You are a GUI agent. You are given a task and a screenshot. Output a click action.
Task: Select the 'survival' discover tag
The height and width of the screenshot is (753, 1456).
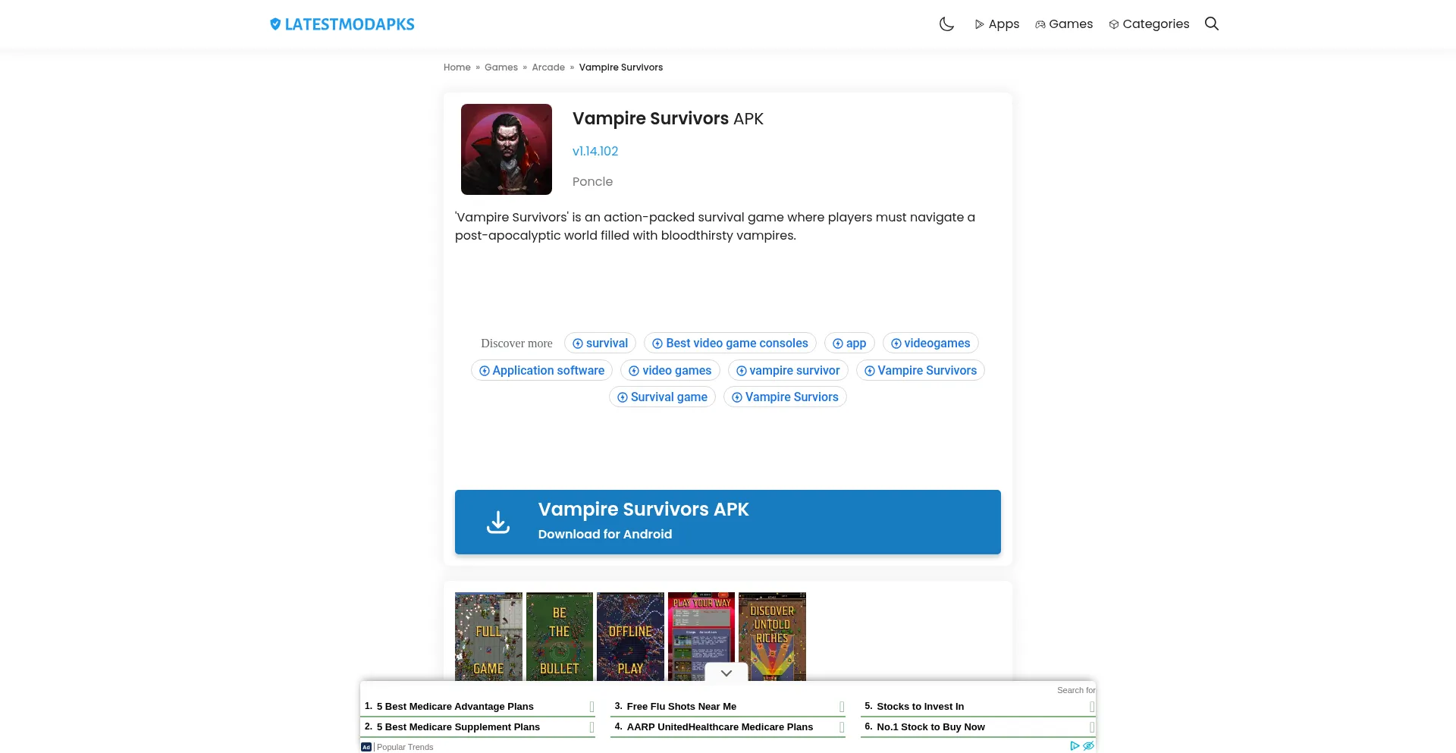pyautogui.click(x=600, y=344)
